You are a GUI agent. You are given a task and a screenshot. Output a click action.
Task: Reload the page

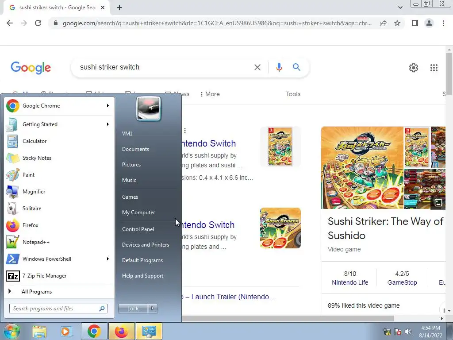coord(38,23)
